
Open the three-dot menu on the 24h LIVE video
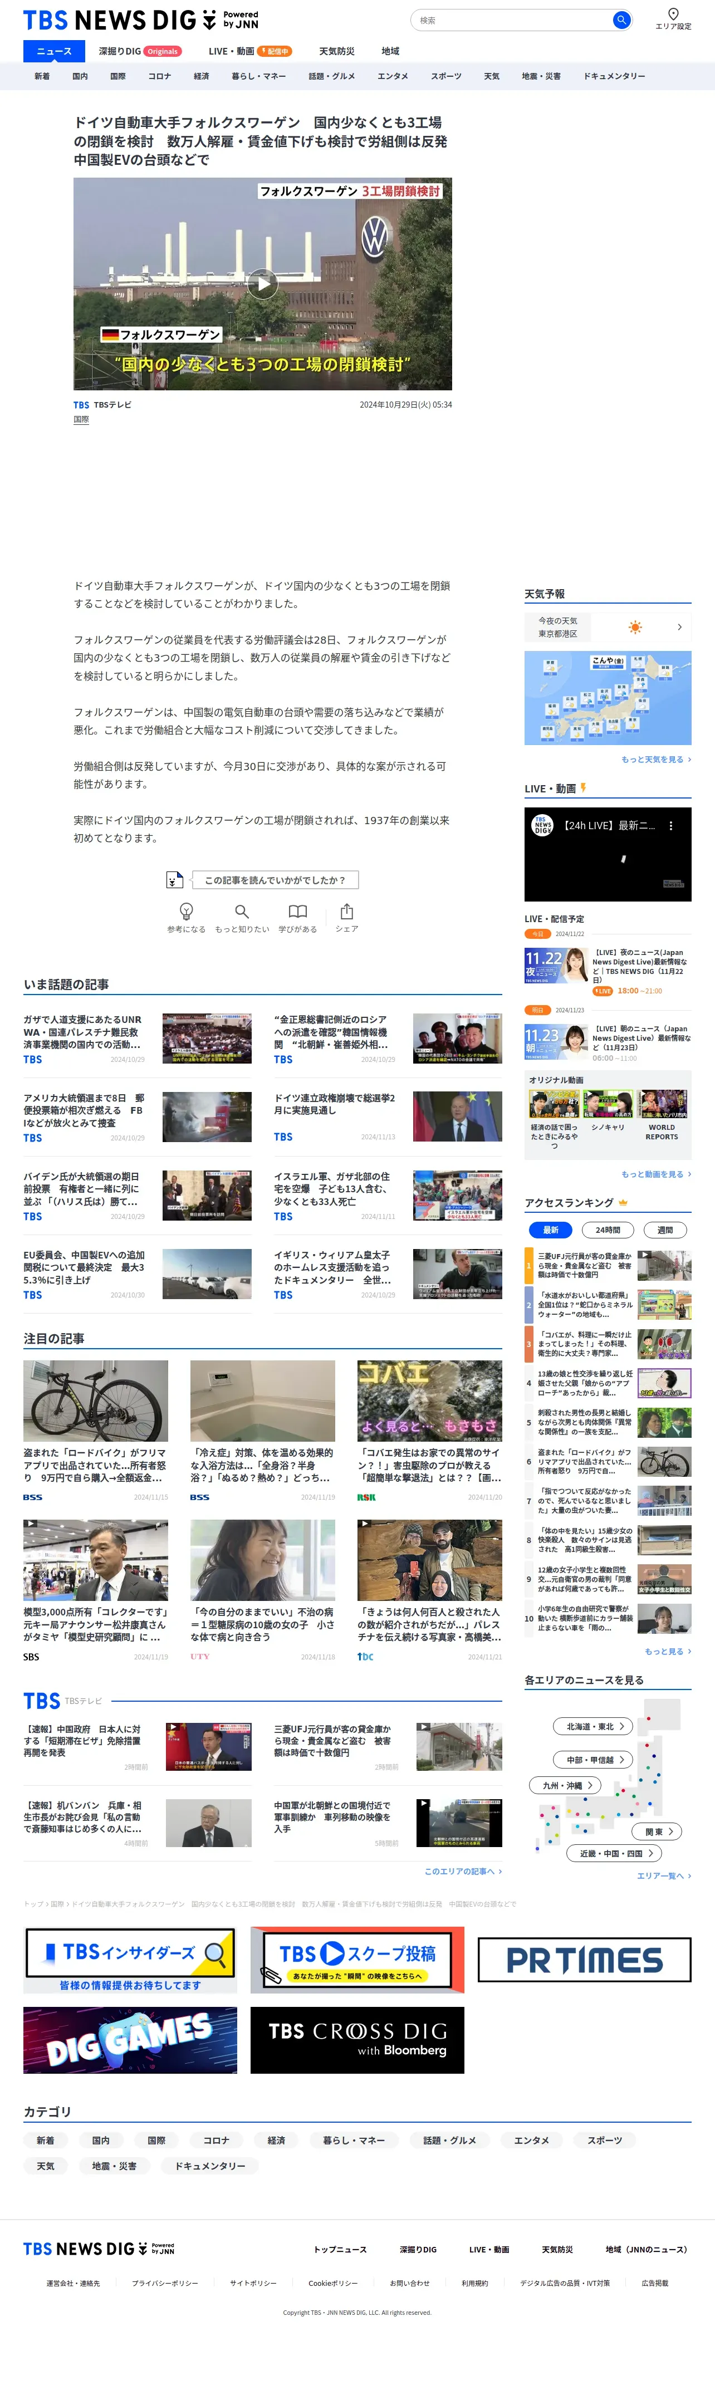(672, 825)
